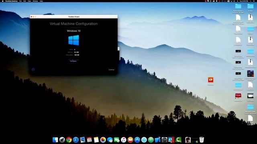Viewport: 257px width, 144px height.
Task: Open the App Store icon in Dock
Action: 137,140
